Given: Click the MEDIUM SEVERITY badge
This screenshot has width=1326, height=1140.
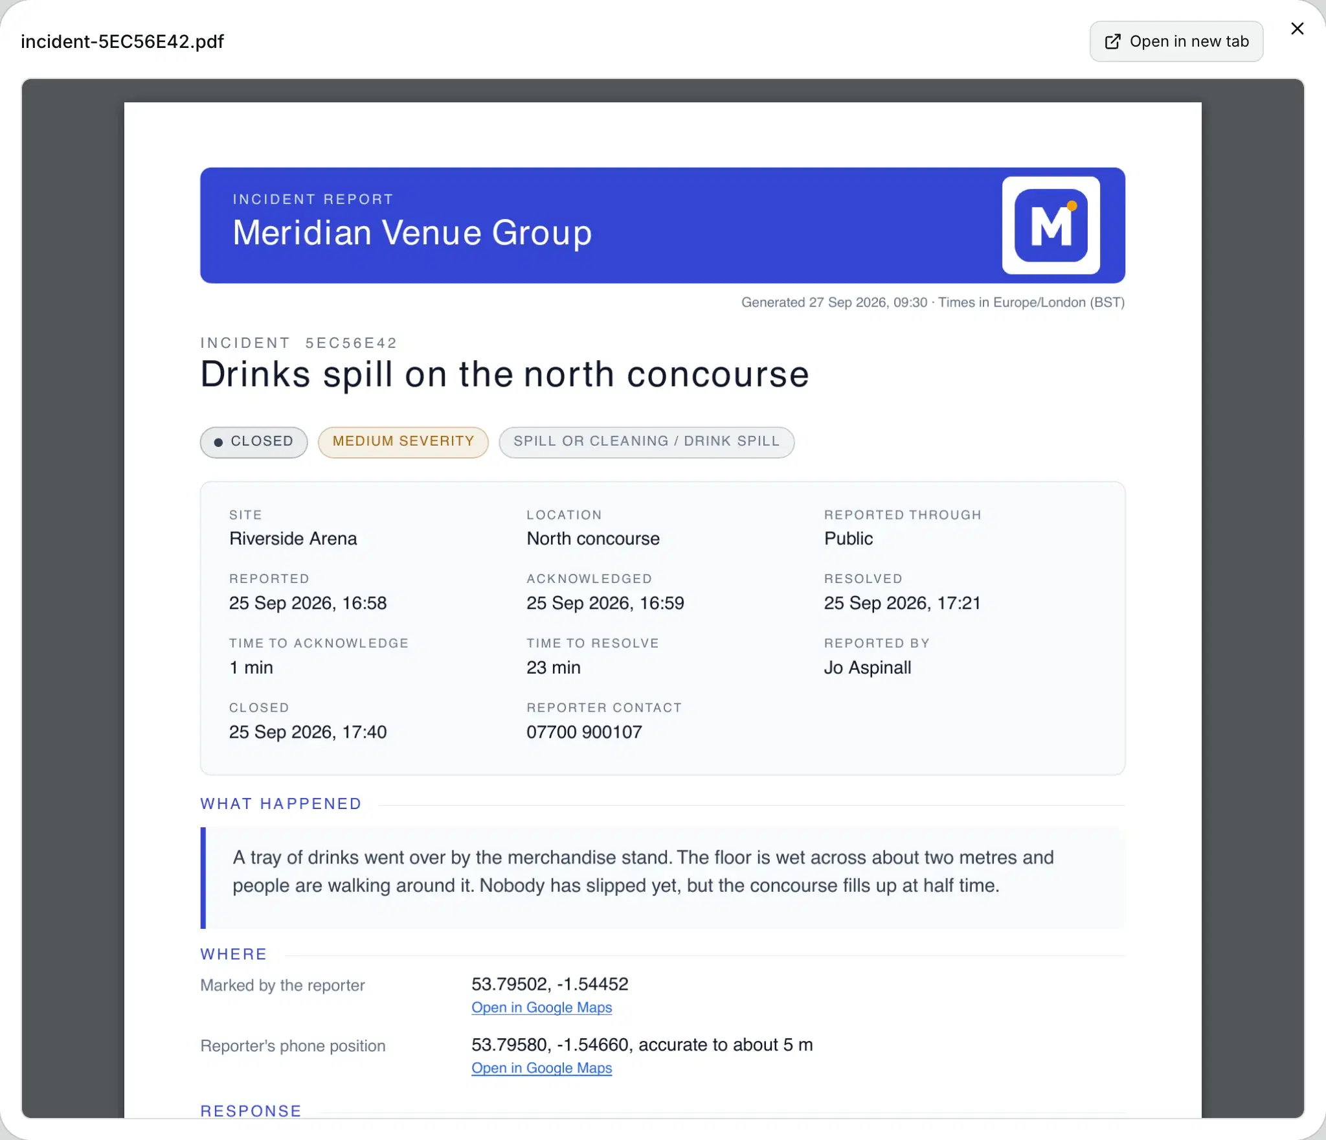Looking at the screenshot, I should [x=403, y=442].
